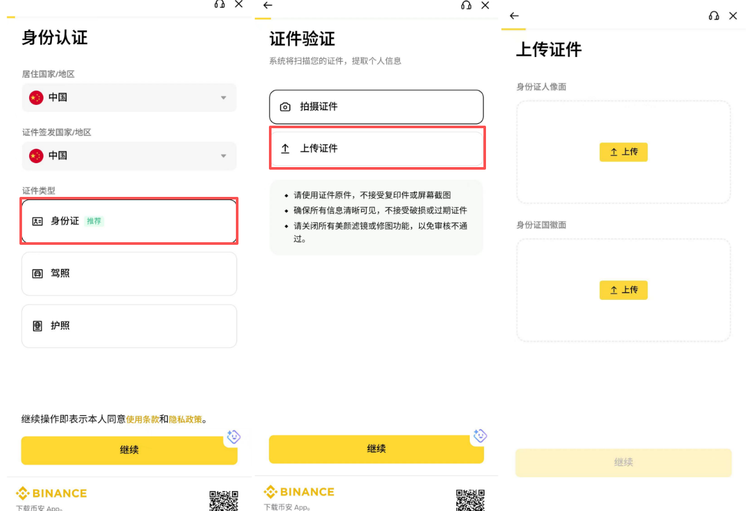The image size is (753, 511).
Task: Select 护照 document type option
Action: click(x=129, y=326)
